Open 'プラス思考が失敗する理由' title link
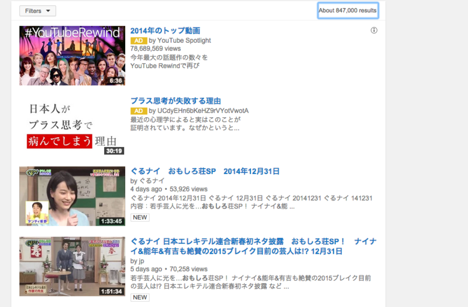 [175, 101]
